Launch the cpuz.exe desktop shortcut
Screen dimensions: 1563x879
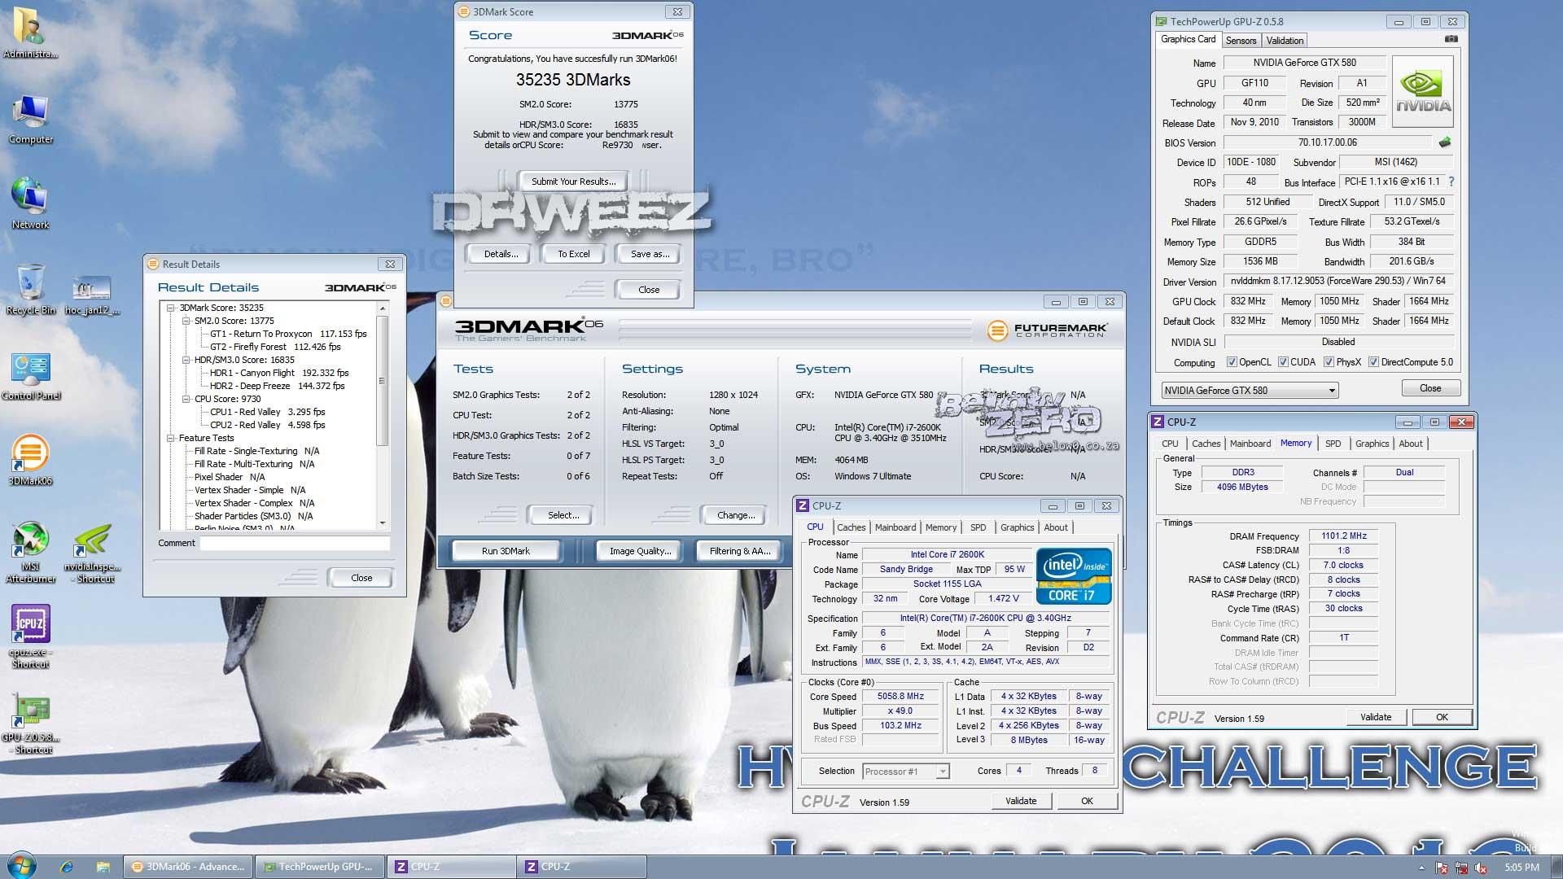coord(31,636)
